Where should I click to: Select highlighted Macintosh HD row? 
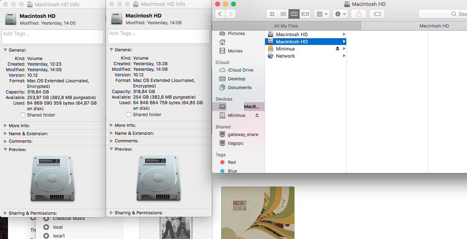tap(305, 42)
